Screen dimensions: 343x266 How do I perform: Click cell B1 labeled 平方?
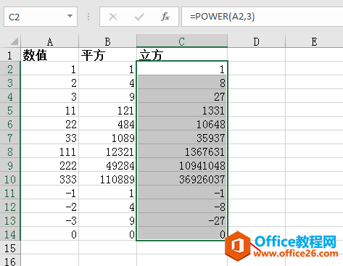click(107, 54)
